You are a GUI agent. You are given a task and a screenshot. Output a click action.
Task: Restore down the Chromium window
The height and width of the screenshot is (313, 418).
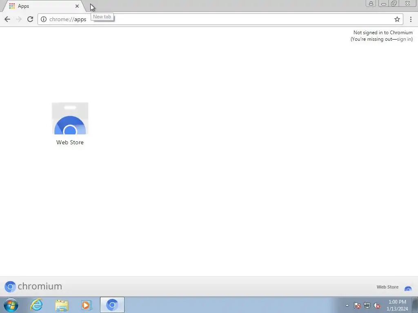pos(394,3)
